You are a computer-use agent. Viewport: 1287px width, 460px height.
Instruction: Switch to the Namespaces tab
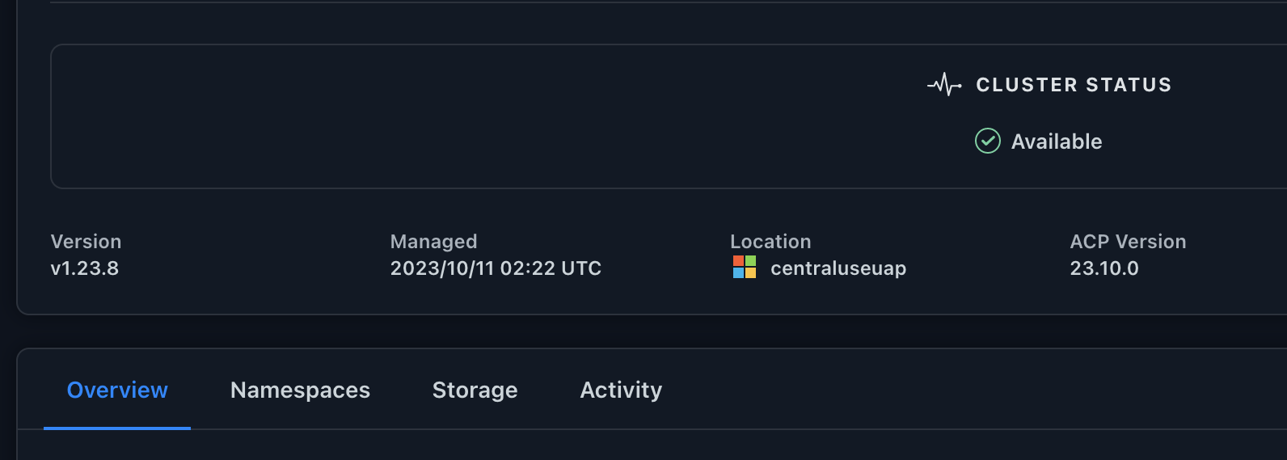(300, 390)
